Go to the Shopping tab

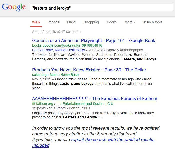91,22
